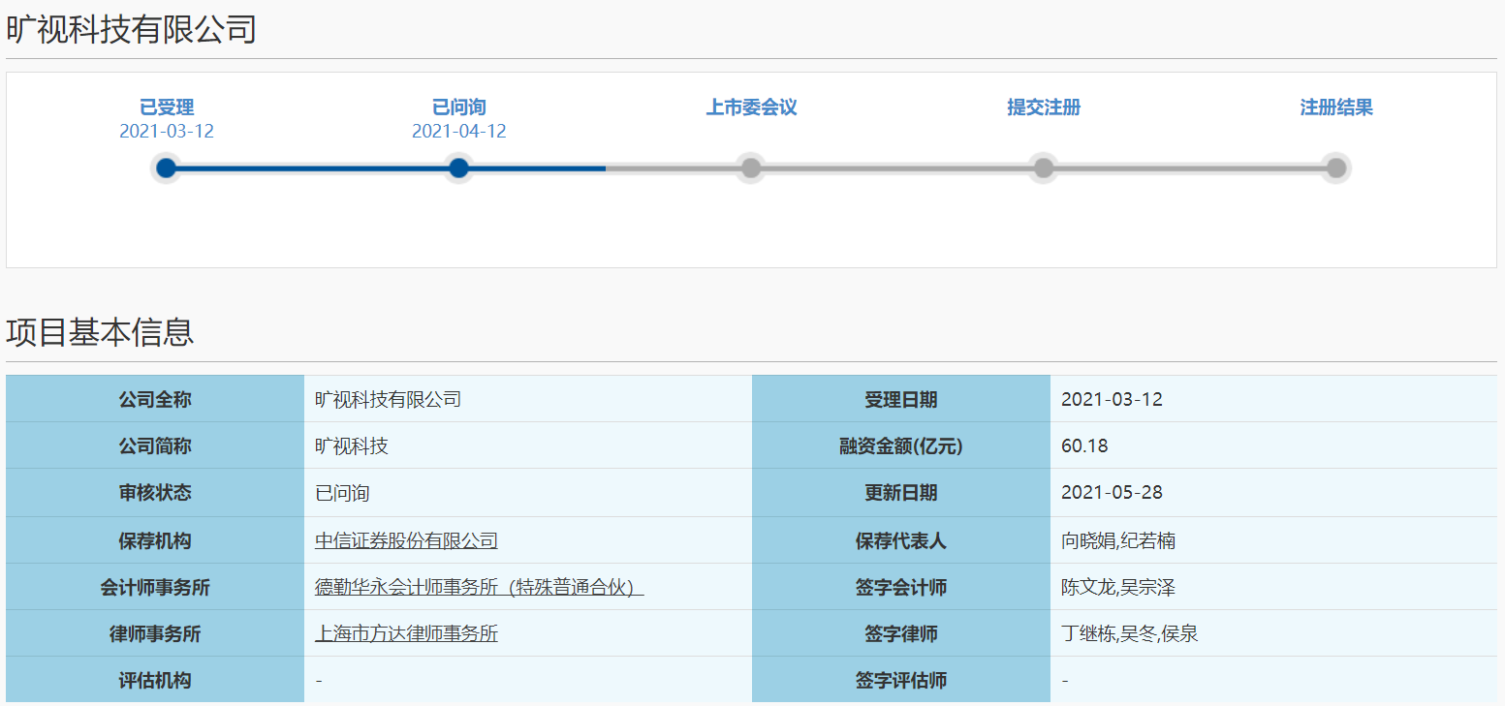The image size is (1505, 706).
Task: Click the 提交注册 timeline node dot
Action: coord(1044,169)
